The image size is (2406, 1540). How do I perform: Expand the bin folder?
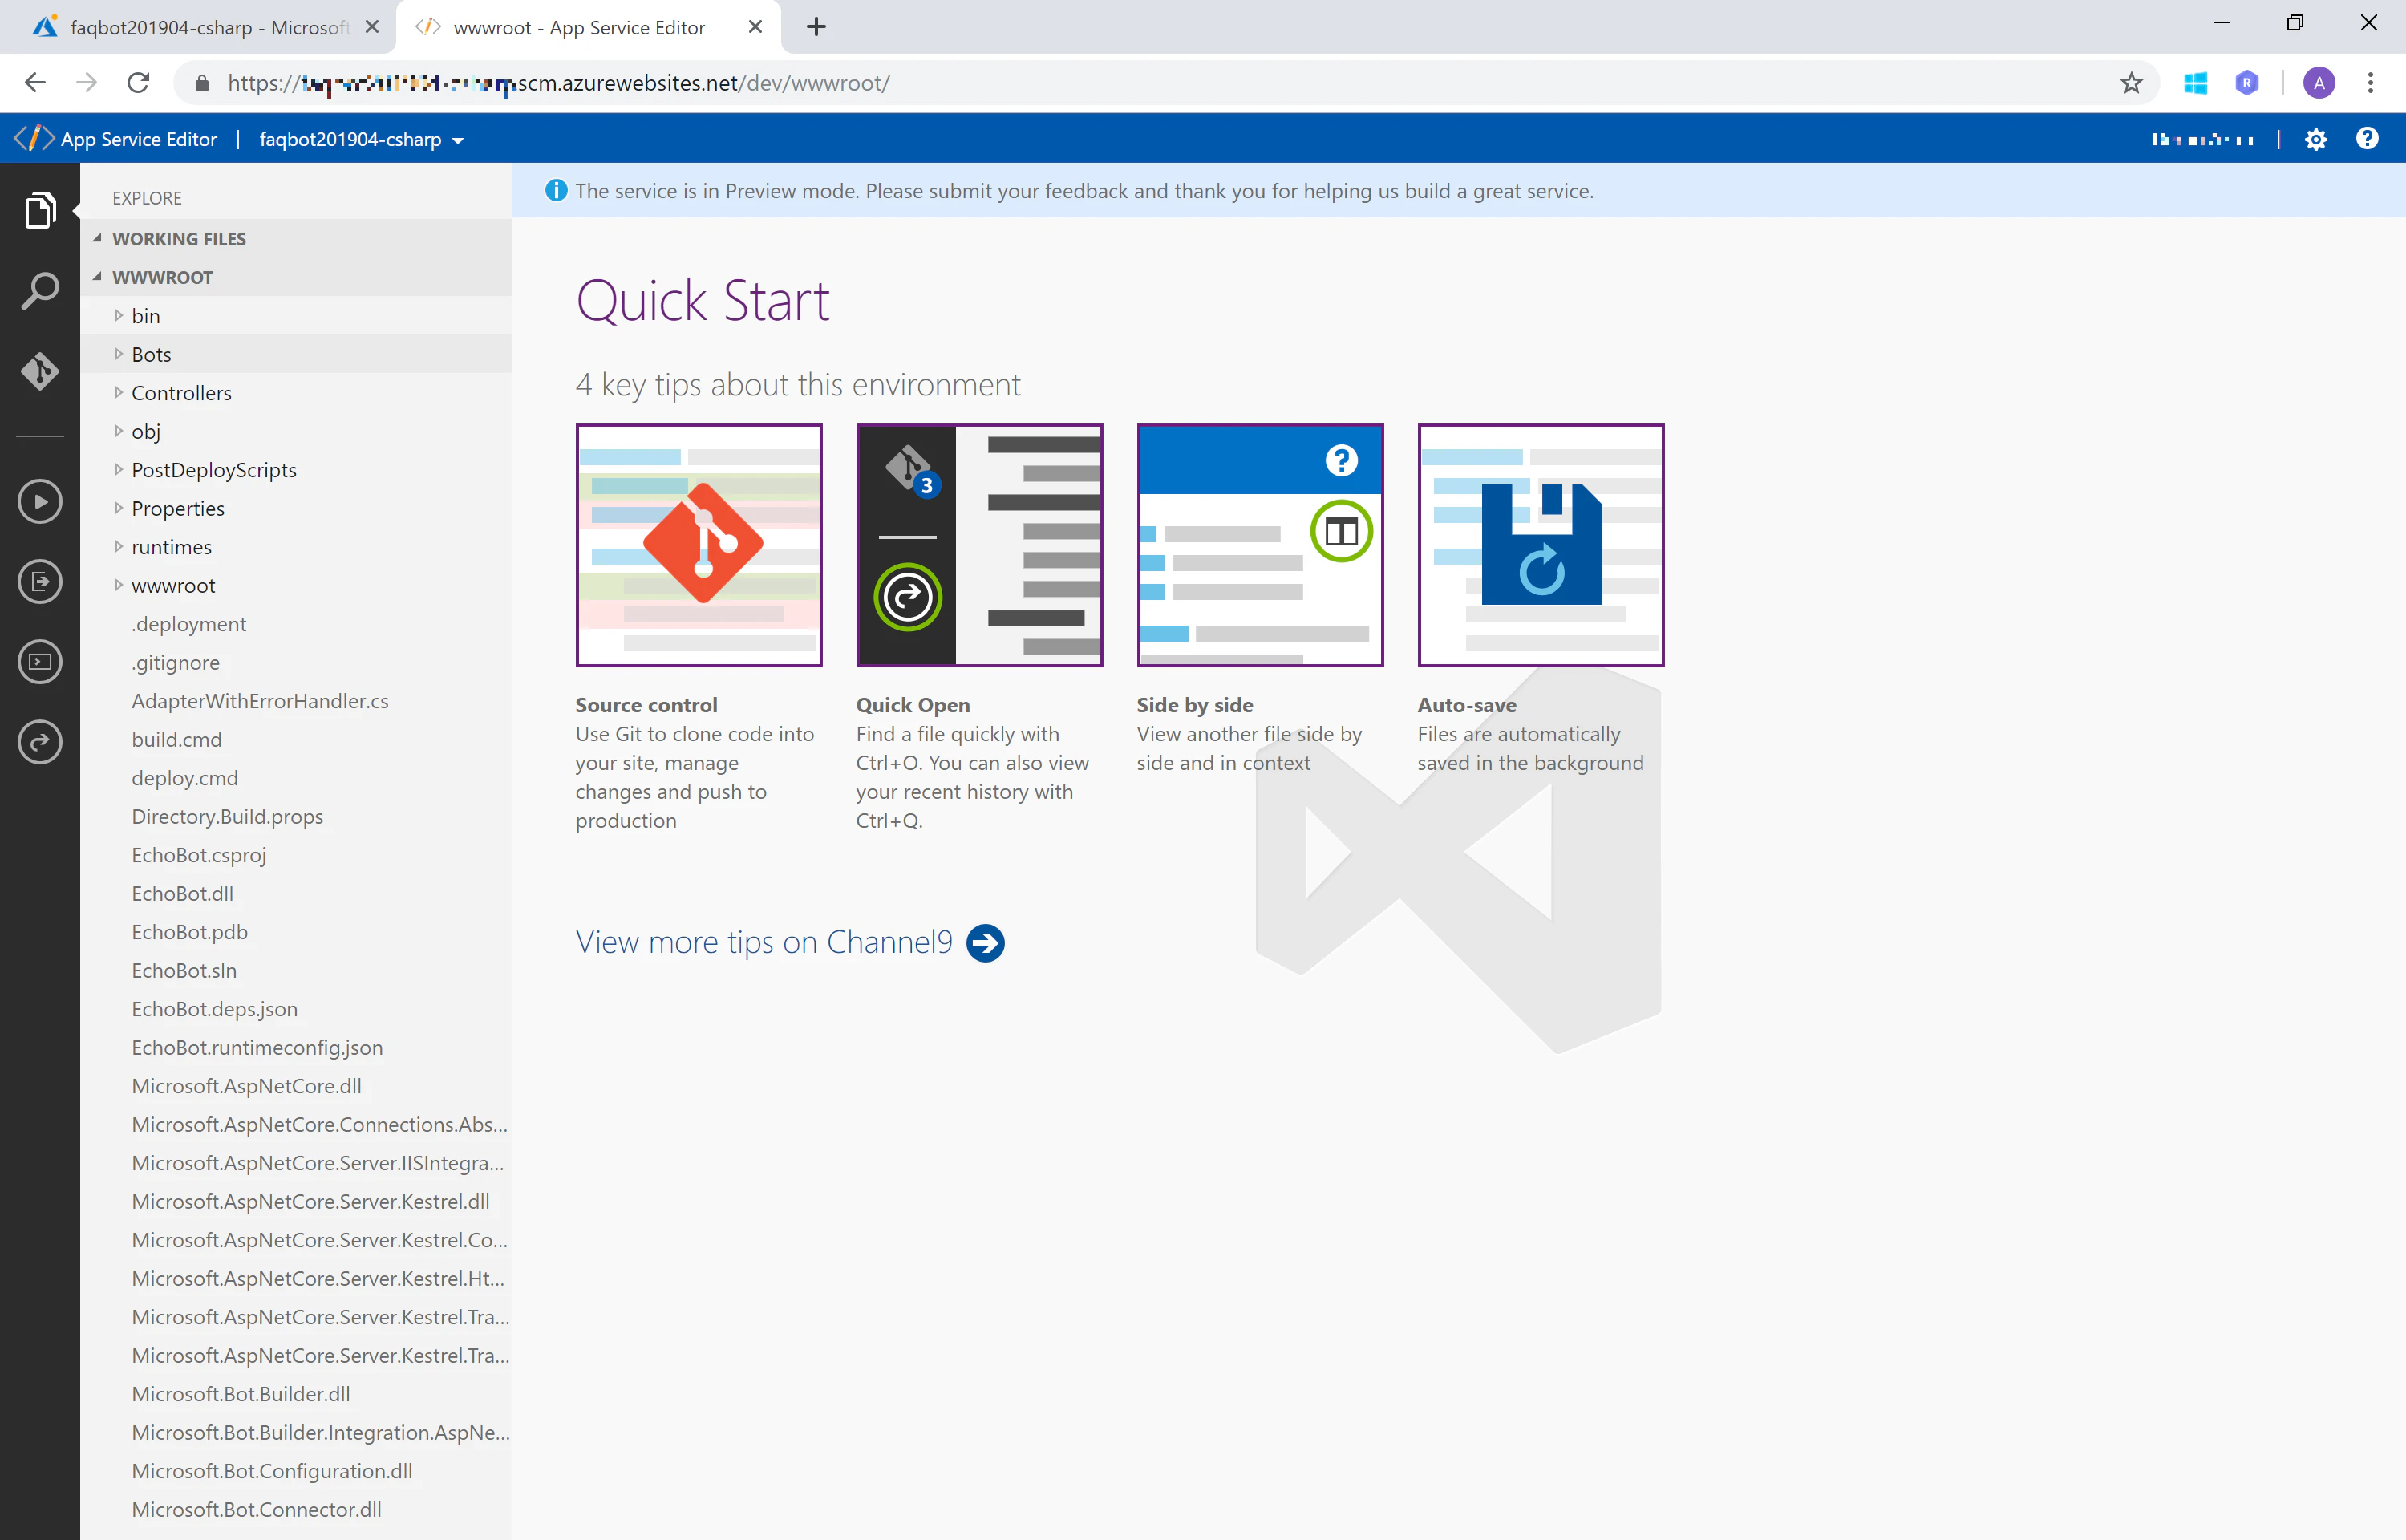point(118,315)
